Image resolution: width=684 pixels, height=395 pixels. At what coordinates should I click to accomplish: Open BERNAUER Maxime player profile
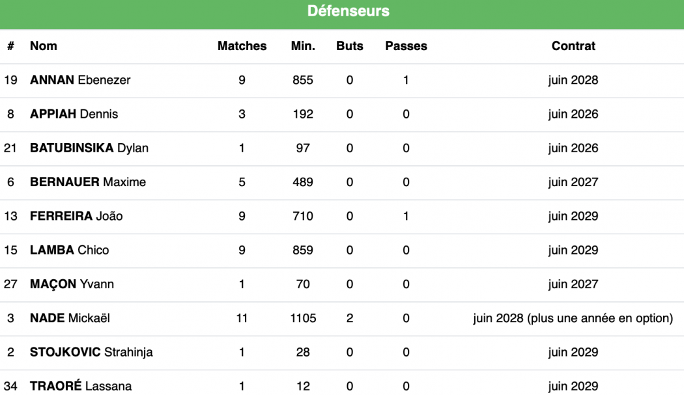click(x=88, y=182)
